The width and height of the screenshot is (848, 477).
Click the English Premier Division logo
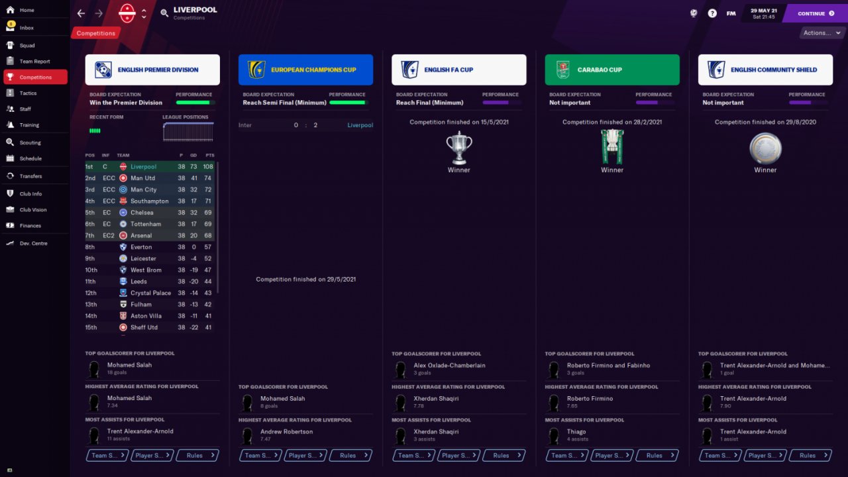click(x=103, y=70)
